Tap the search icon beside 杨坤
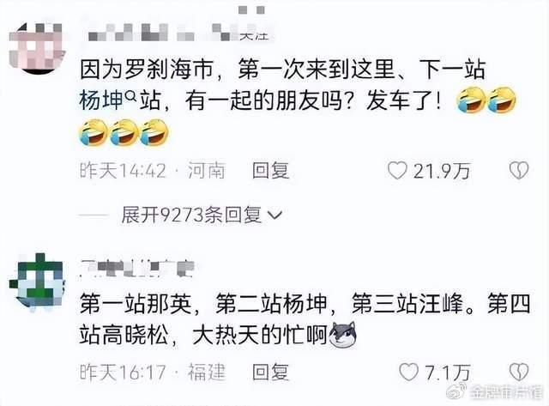 (130, 95)
